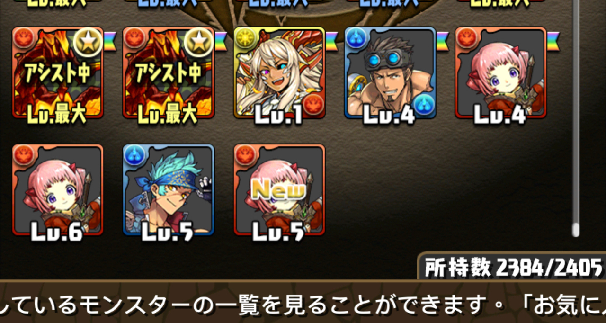Click the New label on pink-haired girl

point(278,189)
